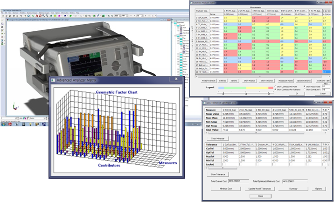Click the Total Optimized (Minimum) Cost field
This screenshot has width=334, height=202.
pos(295,181)
